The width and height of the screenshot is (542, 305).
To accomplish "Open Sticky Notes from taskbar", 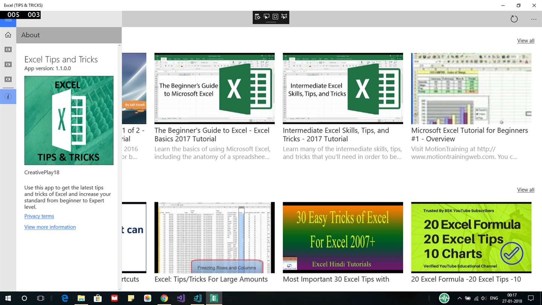I will tap(131, 298).
